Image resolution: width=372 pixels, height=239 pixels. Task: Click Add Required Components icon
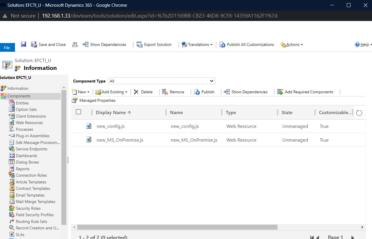click(x=280, y=92)
